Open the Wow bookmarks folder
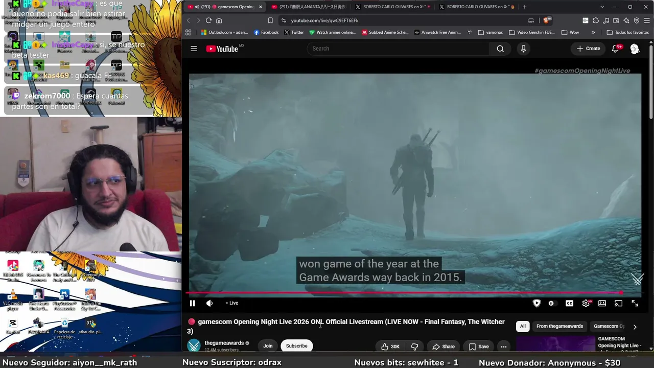The height and width of the screenshot is (368, 654). click(570, 32)
